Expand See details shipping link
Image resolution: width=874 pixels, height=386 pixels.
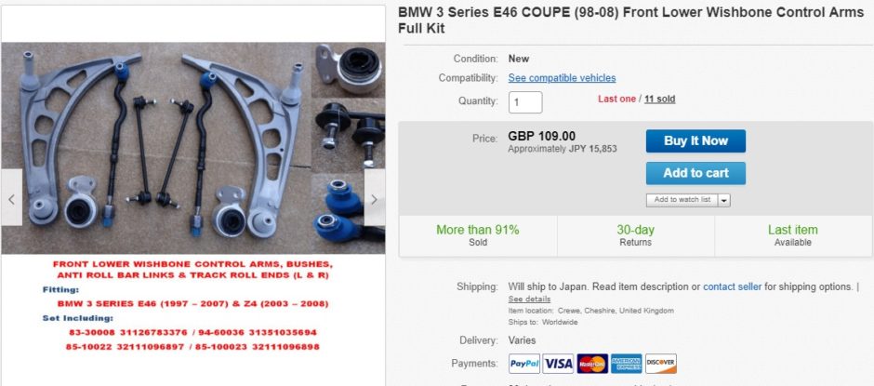click(529, 299)
